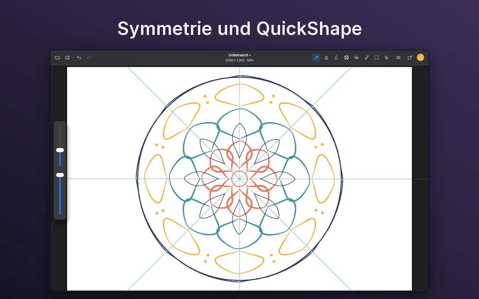The height and width of the screenshot is (299, 479).
Task: Click the redo arrow
Action: [x=89, y=58]
